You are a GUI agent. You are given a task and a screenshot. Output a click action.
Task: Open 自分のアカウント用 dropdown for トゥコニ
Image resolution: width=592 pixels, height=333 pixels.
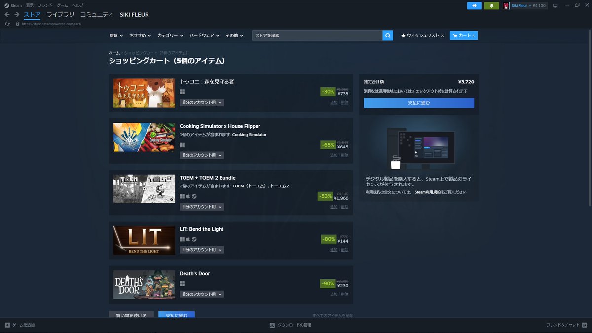[x=202, y=102]
